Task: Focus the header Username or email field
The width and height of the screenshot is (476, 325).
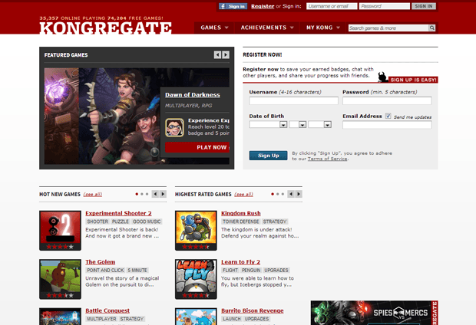Action: [332, 6]
